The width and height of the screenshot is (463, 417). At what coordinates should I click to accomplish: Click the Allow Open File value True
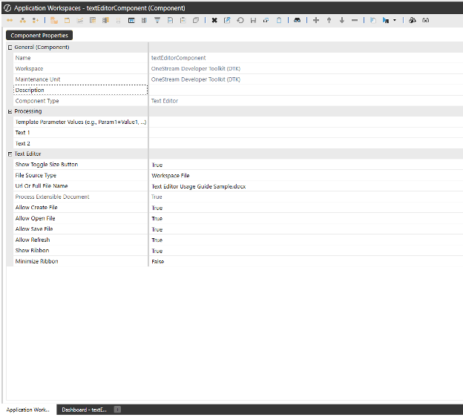coord(157,219)
